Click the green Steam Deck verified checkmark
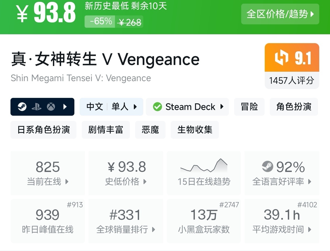The width and height of the screenshot is (330, 251). click(157, 107)
